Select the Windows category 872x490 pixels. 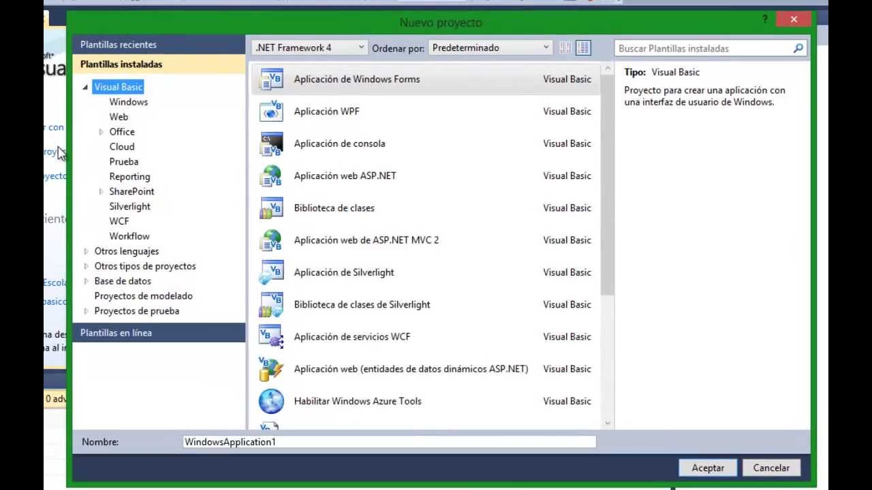coord(129,102)
